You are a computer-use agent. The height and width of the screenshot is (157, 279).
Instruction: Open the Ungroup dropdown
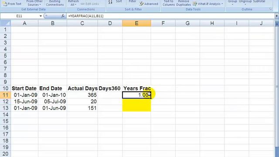[x=245, y=3]
